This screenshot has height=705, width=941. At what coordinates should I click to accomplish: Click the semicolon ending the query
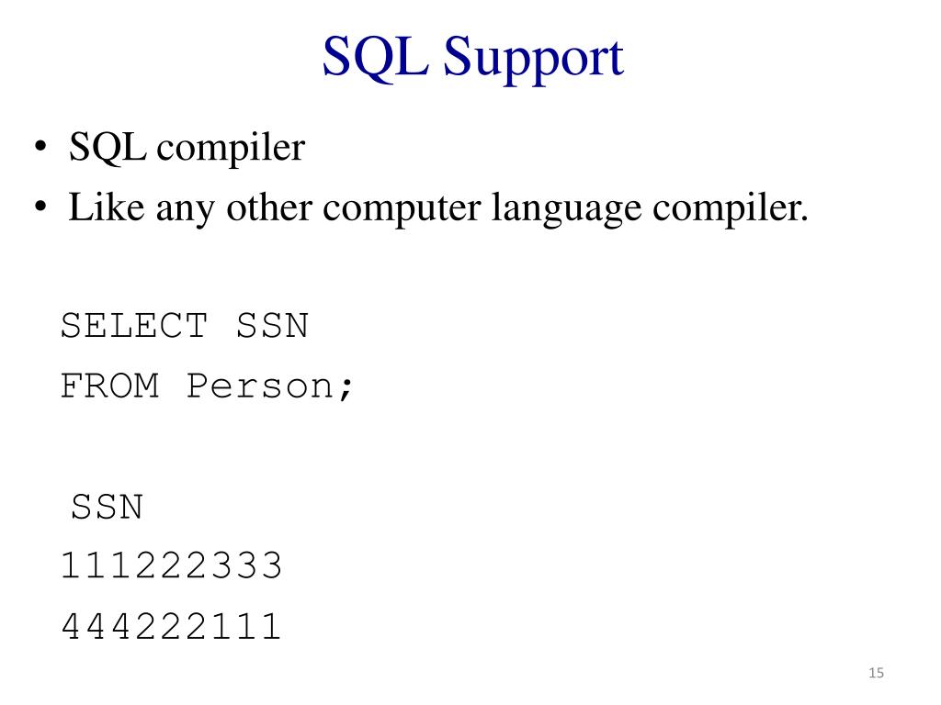click(346, 389)
